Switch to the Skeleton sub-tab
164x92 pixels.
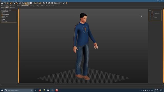coord(3,8)
